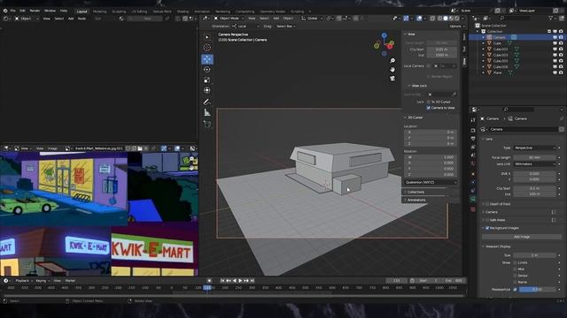Viewport: 567px width, 318px height.
Task: Click the pan view hand icon
Action: pos(392,69)
